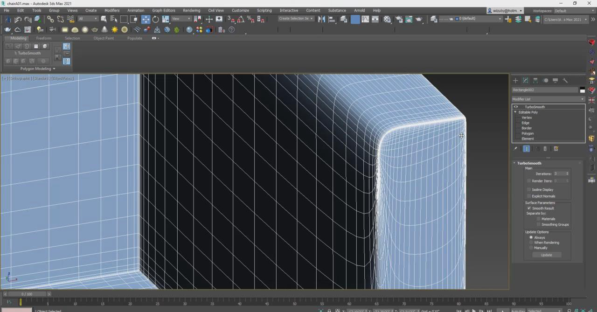The image size is (597, 312).
Task: Select the When Rendering update option
Action: (531, 243)
